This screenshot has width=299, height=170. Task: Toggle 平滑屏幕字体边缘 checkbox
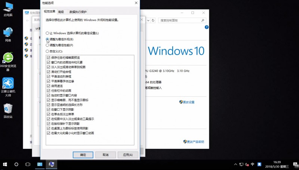pyautogui.click(x=49, y=81)
